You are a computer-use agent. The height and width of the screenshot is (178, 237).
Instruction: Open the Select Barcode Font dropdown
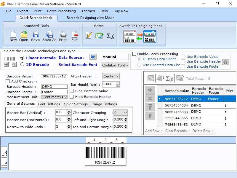click(115, 65)
